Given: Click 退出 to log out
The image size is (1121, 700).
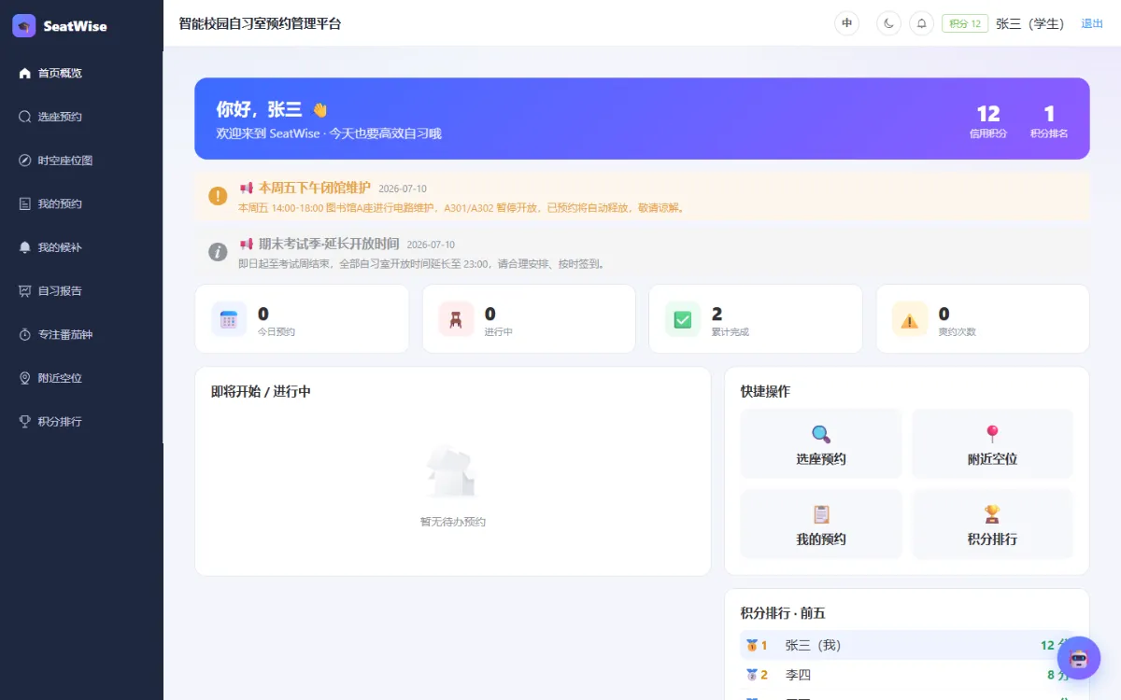Looking at the screenshot, I should click(x=1092, y=23).
